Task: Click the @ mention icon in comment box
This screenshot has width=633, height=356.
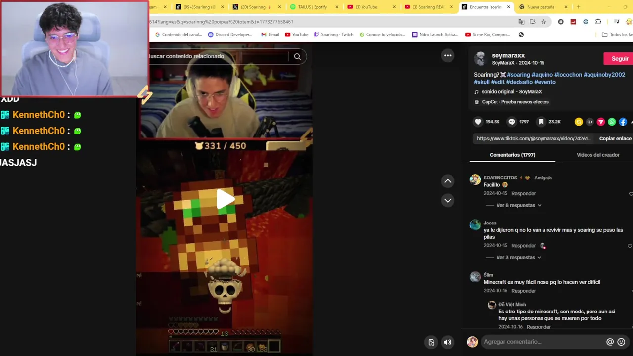Action: (x=610, y=342)
